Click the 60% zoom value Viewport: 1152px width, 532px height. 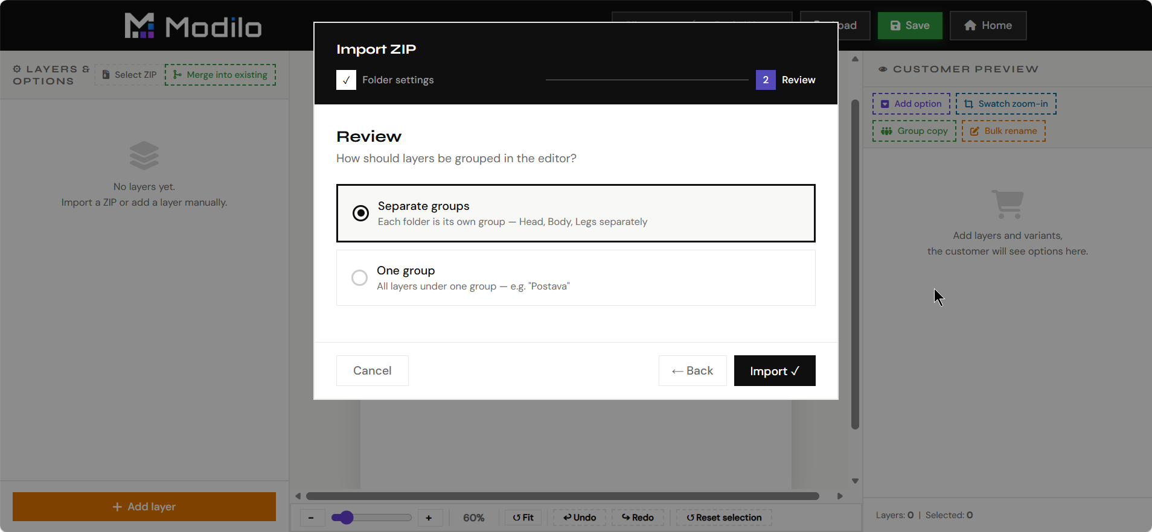tap(474, 518)
